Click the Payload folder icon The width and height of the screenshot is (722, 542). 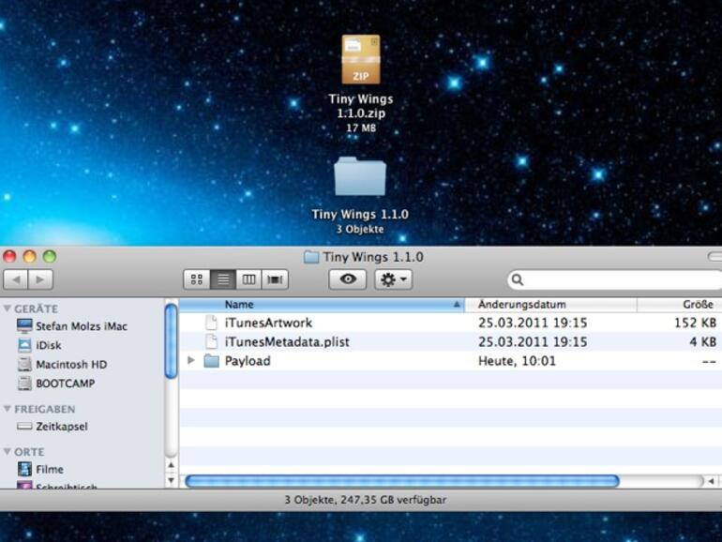[211, 361]
